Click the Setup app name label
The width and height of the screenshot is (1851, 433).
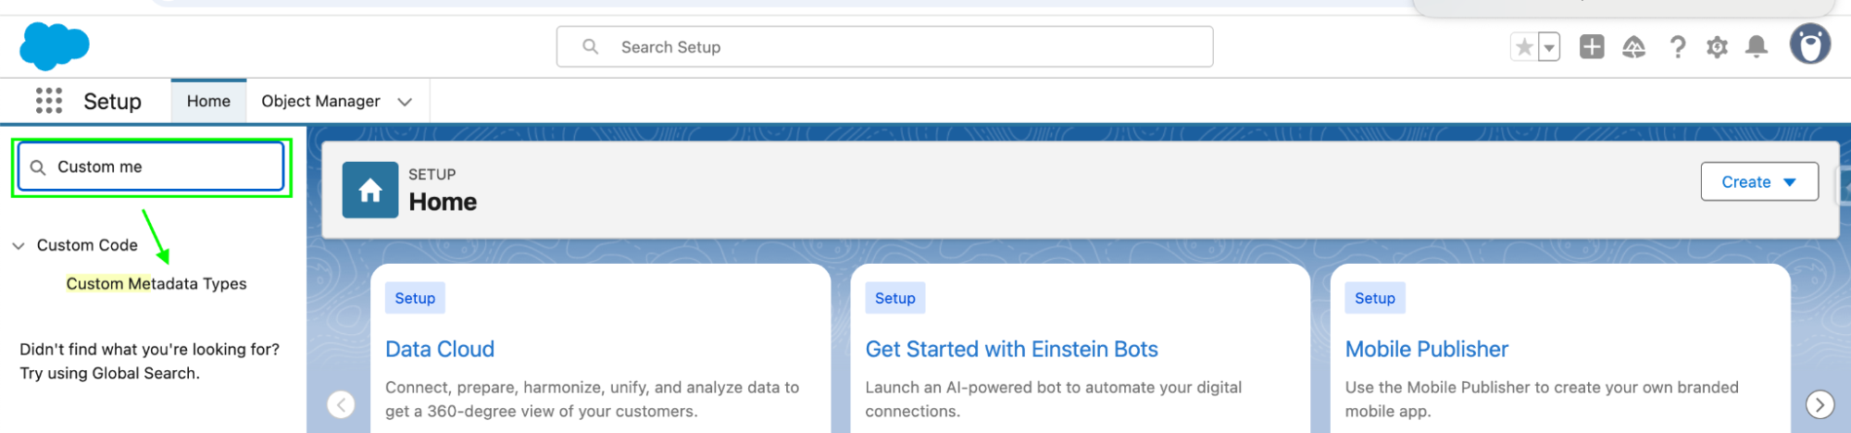[x=112, y=101]
